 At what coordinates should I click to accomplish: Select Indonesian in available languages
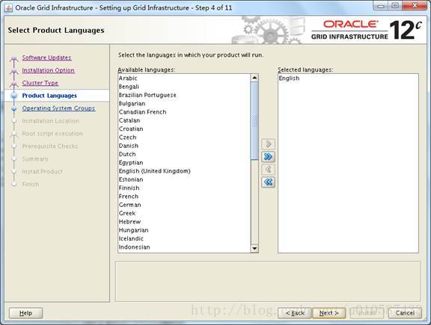[184, 247]
